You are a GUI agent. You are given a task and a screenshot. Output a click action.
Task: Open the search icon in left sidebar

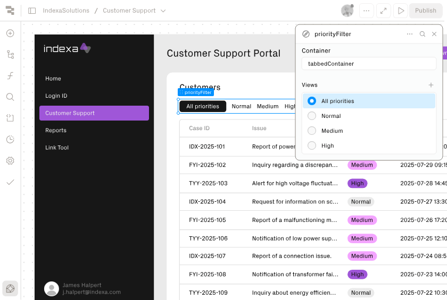click(10, 97)
